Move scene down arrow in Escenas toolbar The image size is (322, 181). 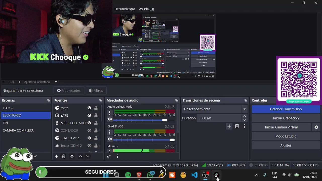35,156
